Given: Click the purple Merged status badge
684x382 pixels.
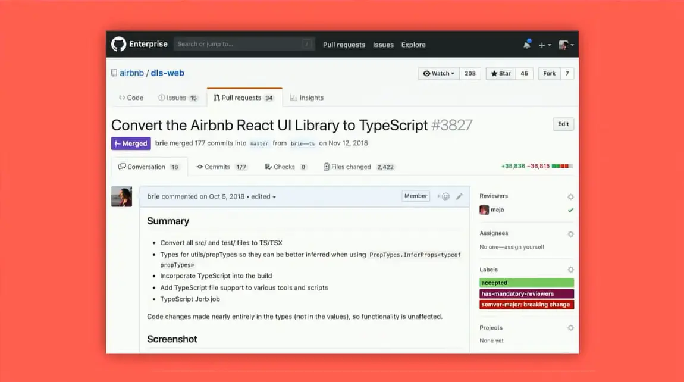Looking at the screenshot, I should point(131,143).
